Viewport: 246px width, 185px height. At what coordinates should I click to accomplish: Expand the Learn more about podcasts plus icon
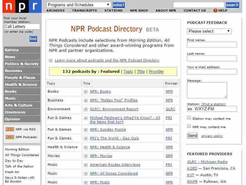click(x=50, y=61)
